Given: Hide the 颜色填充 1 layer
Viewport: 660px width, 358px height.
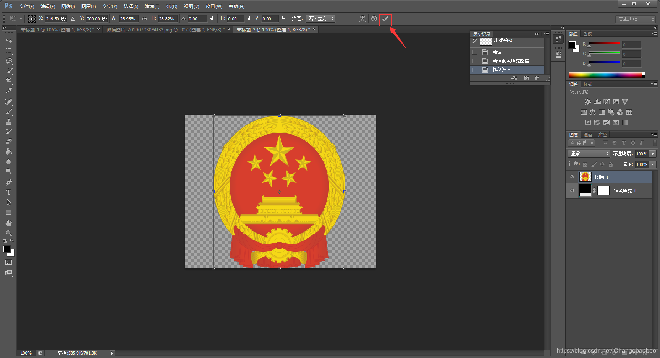Looking at the screenshot, I should coord(572,190).
